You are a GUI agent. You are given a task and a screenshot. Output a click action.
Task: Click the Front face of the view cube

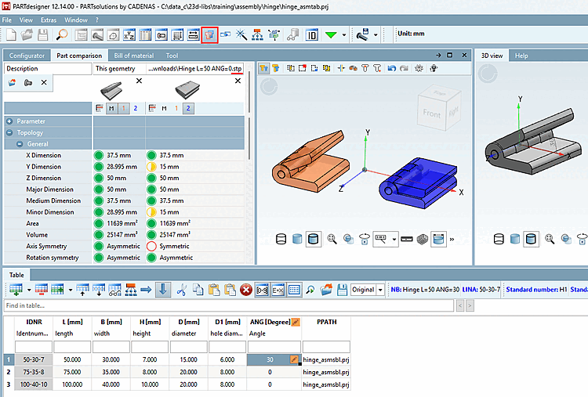click(432, 114)
